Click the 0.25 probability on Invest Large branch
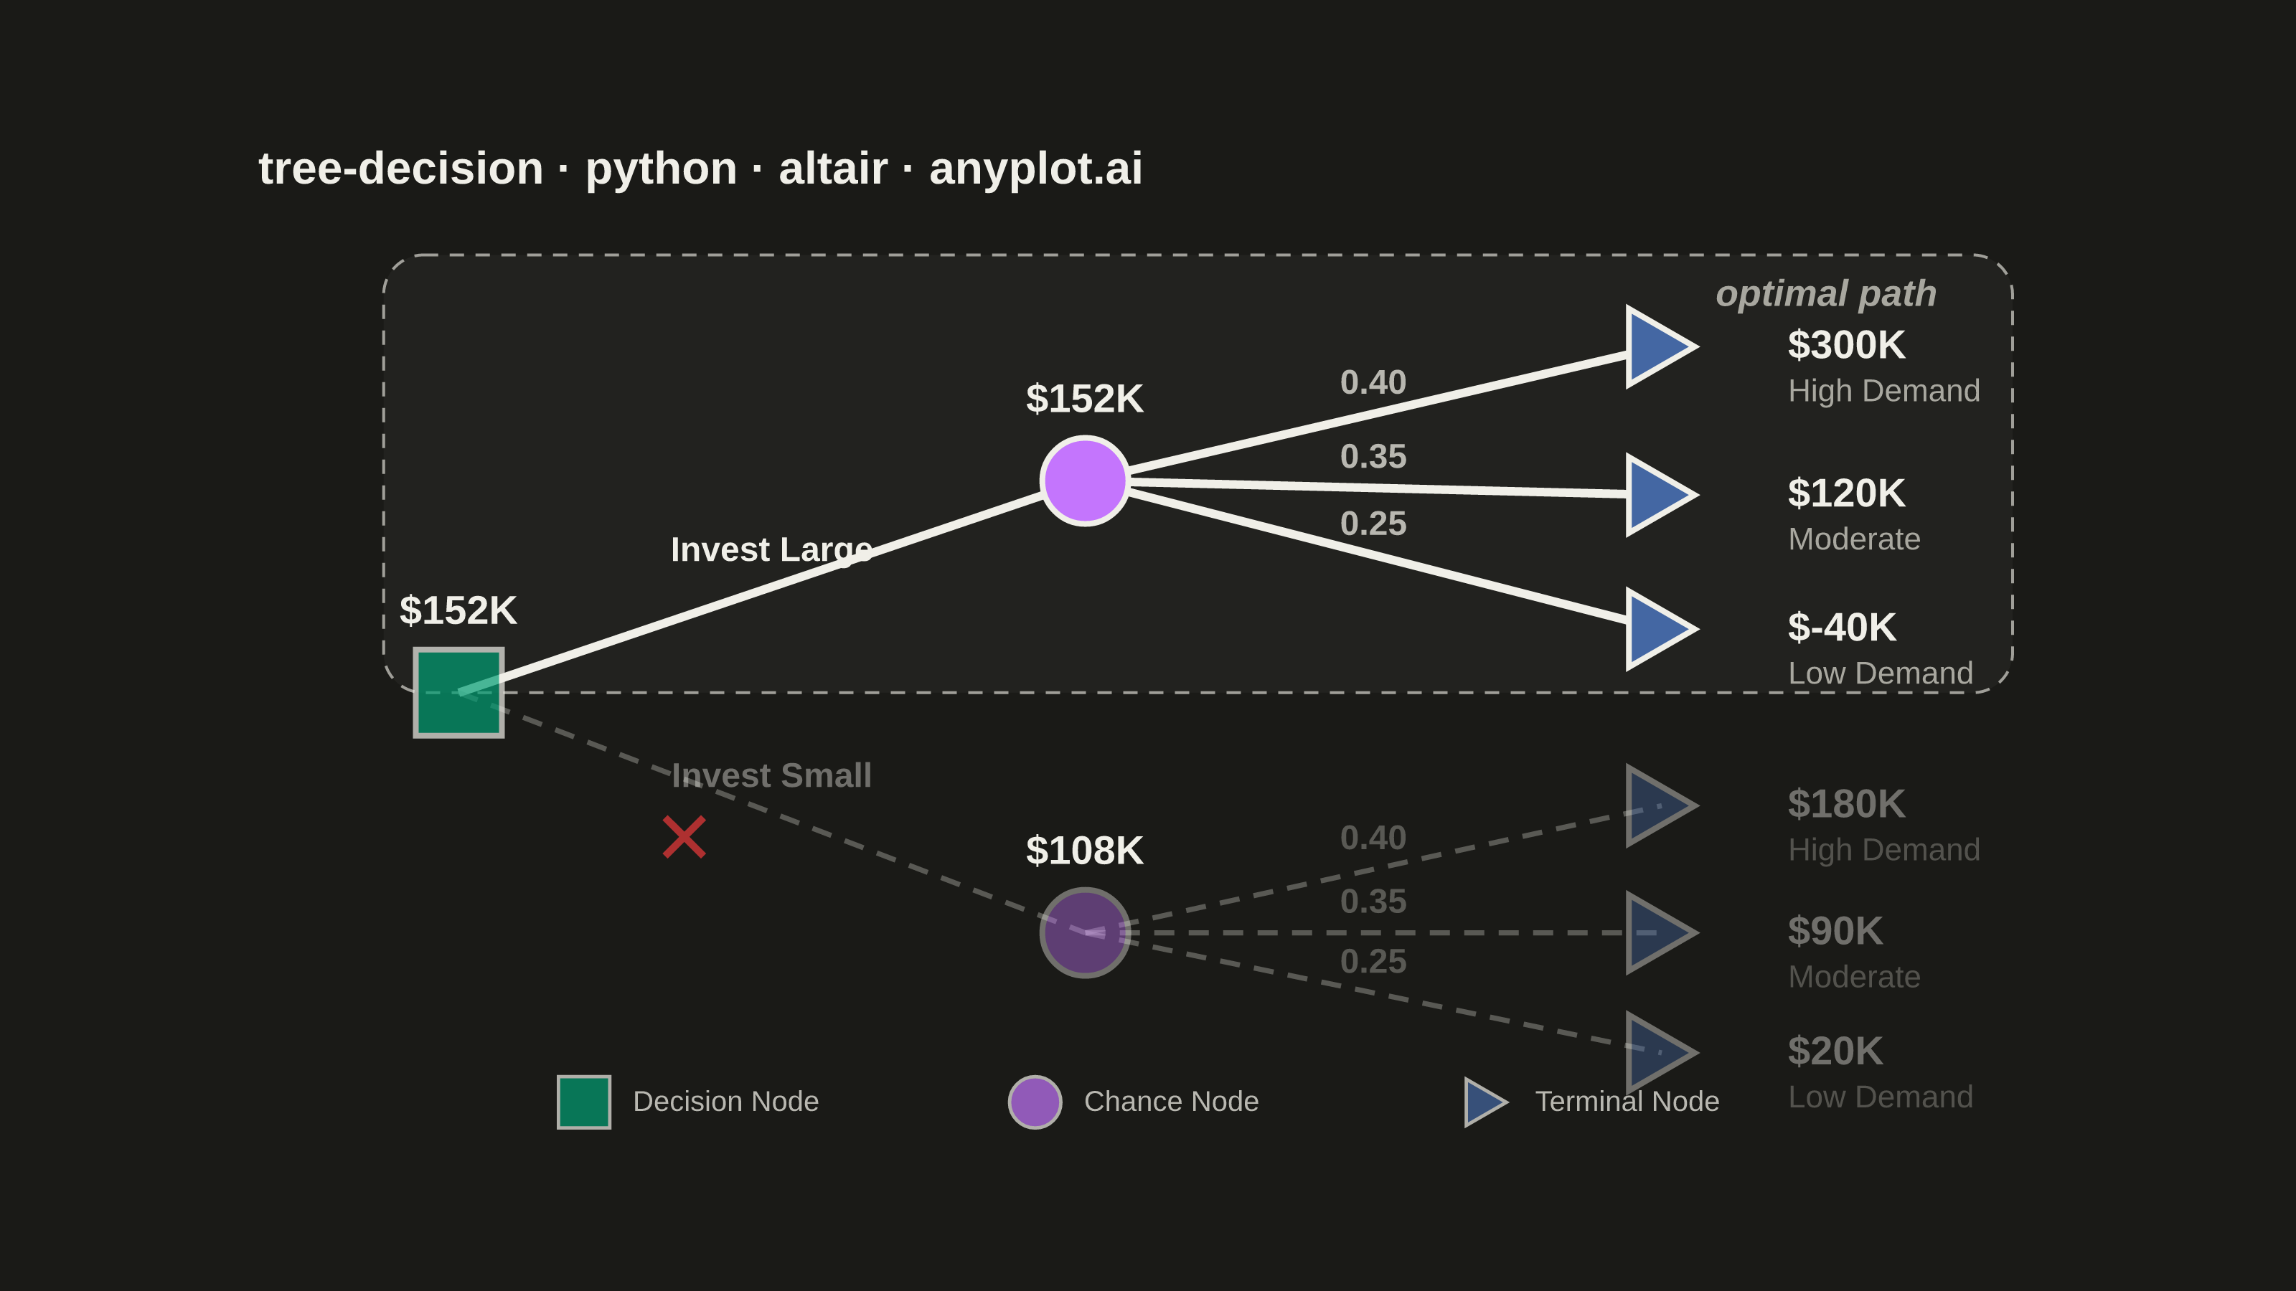 point(1373,523)
